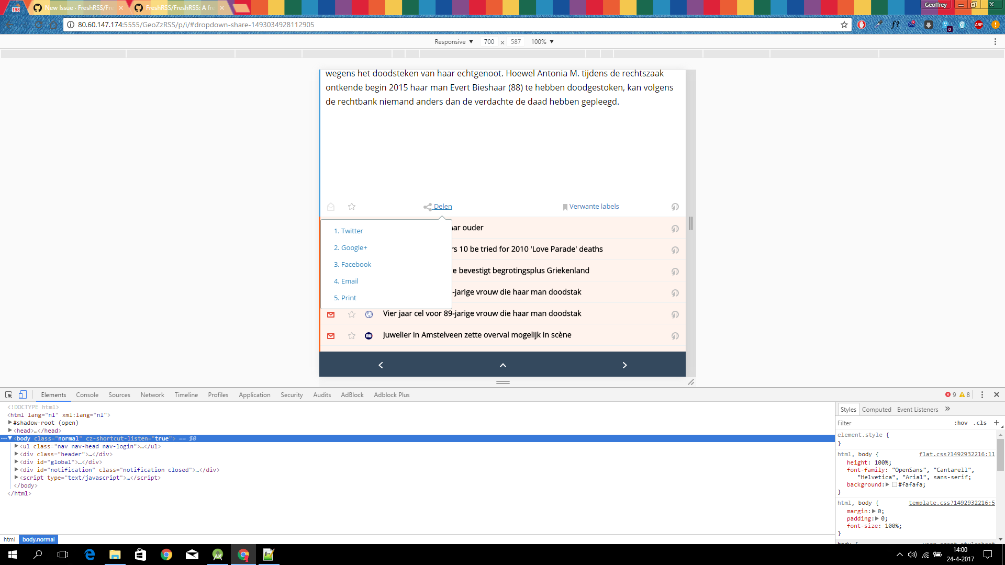Open source link icon for Juwelier article

[x=675, y=336]
